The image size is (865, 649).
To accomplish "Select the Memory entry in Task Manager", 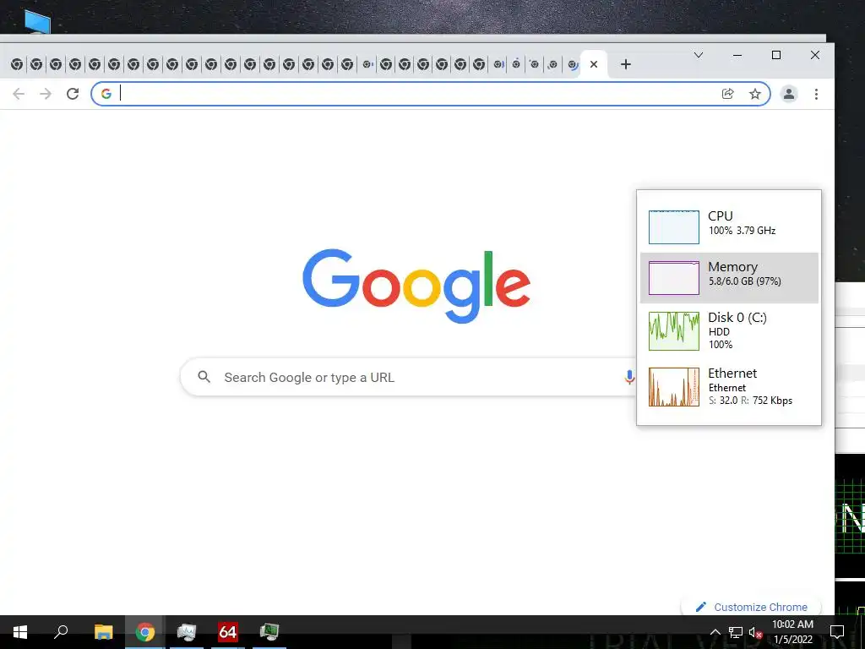I will click(x=729, y=277).
